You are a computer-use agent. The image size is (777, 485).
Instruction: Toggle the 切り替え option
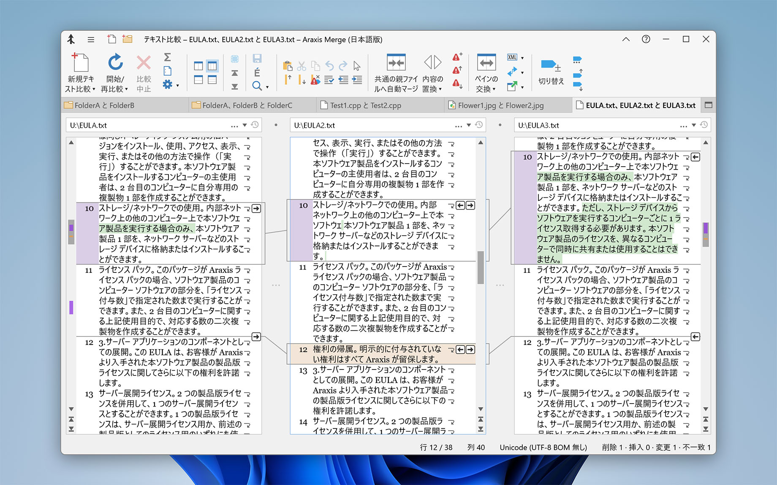(551, 71)
